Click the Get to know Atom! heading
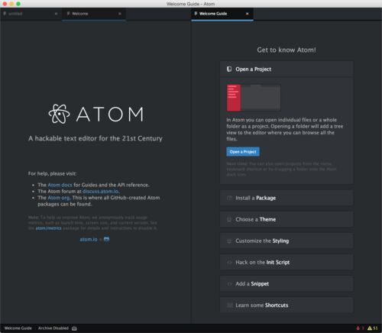This screenshot has width=382, height=333. coord(286,50)
